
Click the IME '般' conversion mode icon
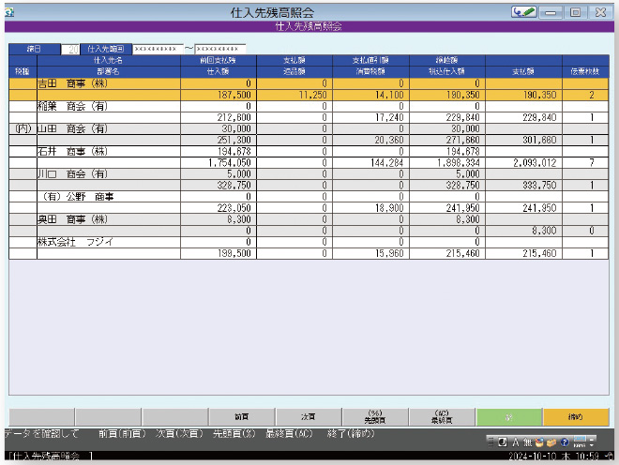click(527, 442)
